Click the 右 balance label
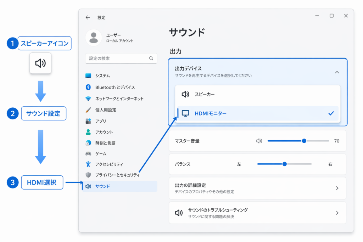Viewport: 363px width, 242px height. tap(330, 164)
